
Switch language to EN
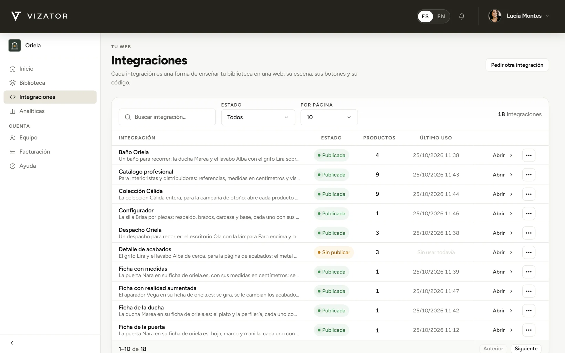pos(441,16)
